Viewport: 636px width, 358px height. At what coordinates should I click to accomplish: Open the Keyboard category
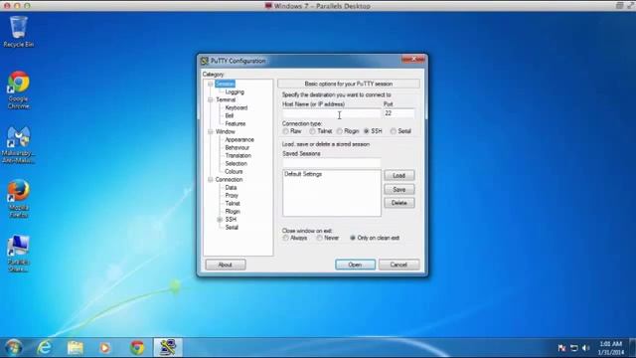point(237,108)
